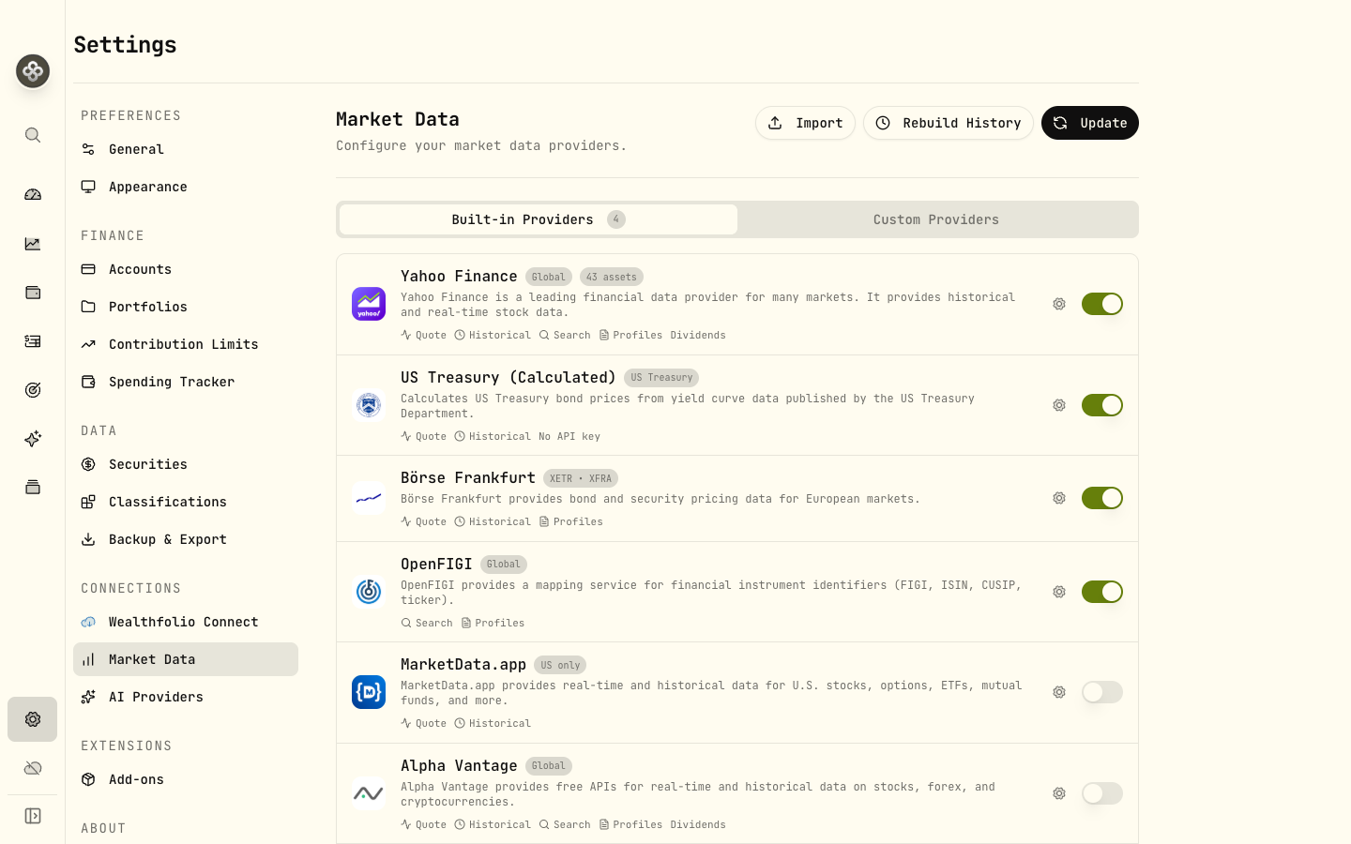The height and width of the screenshot is (844, 1351).
Task: Open search from the left rail
Action: [x=33, y=135]
